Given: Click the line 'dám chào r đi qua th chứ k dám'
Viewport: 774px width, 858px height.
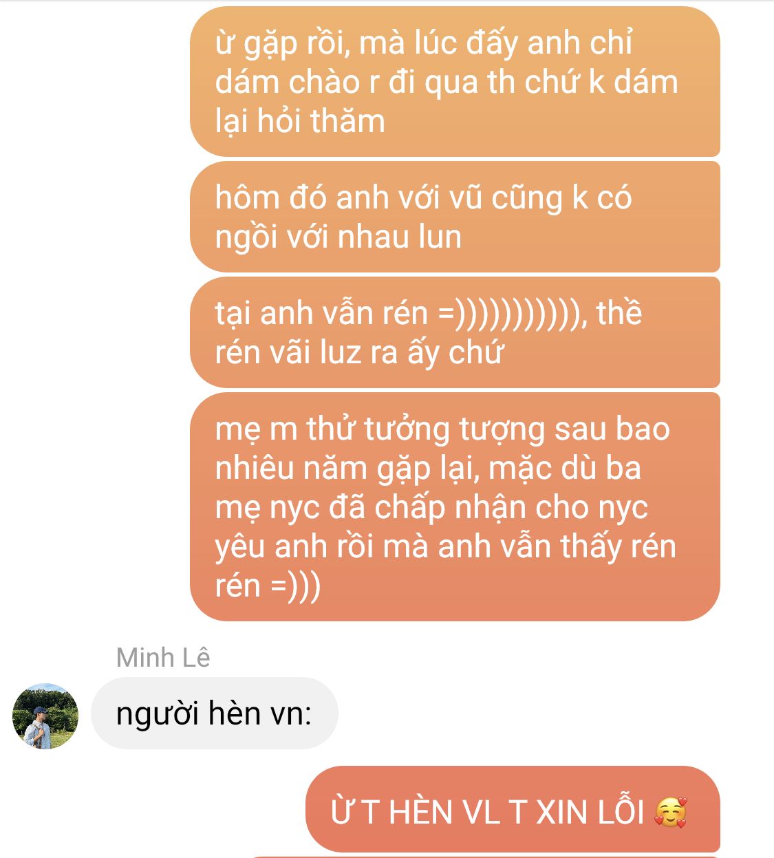Looking at the screenshot, I should 447,83.
